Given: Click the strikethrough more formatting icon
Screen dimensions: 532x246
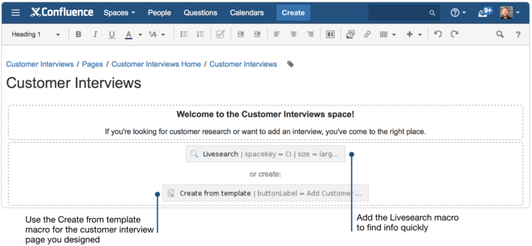Looking at the screenshot, I should click(x=153, y=35).
